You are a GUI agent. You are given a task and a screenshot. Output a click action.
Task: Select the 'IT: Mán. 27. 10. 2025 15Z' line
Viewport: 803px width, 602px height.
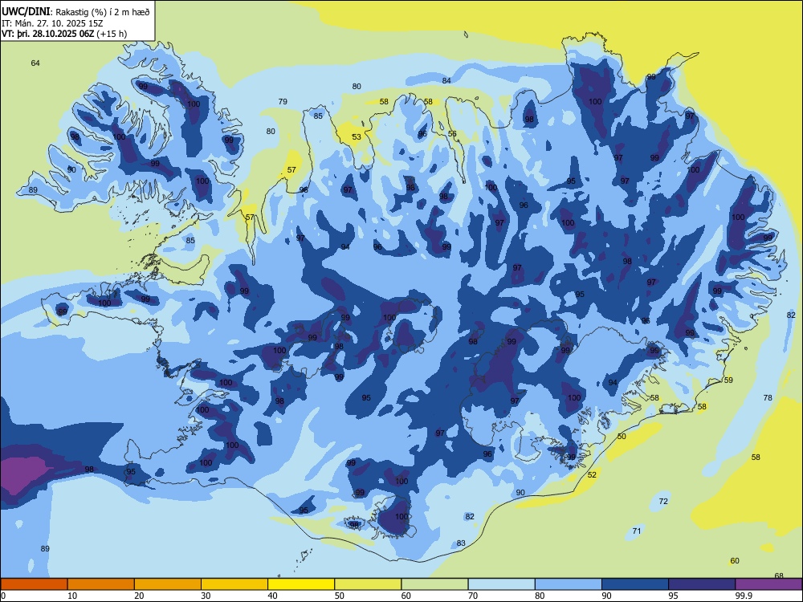click(x=52, y=23)
